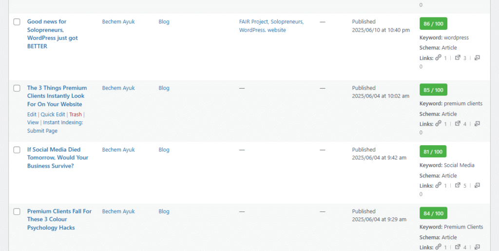Image resolution: width=499 pixels, height=251 pixels.
Task: Select checkbox for Good news for Solopreneurs post
Action: pyautogui.click(x=17, y=22)
